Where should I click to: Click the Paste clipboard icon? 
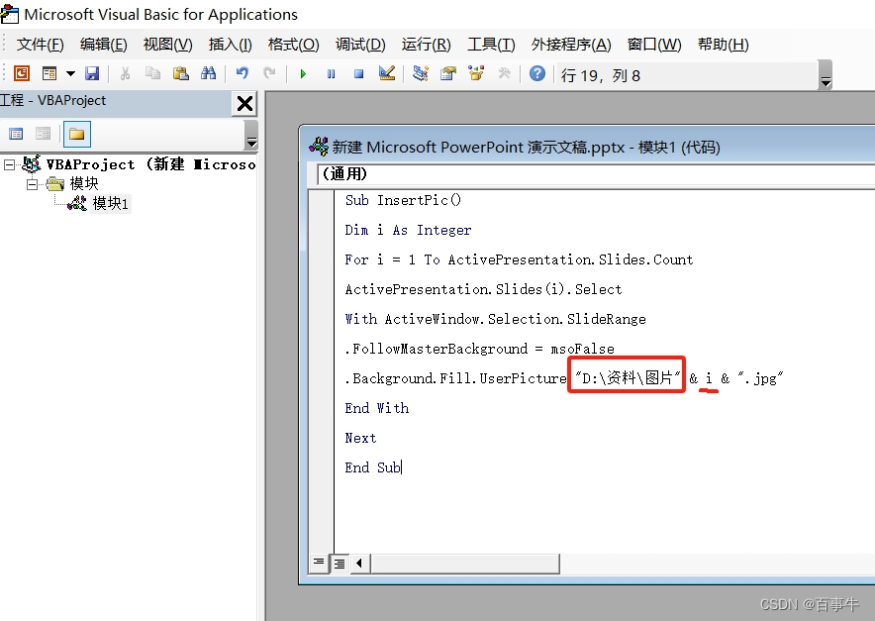point(181,73)
